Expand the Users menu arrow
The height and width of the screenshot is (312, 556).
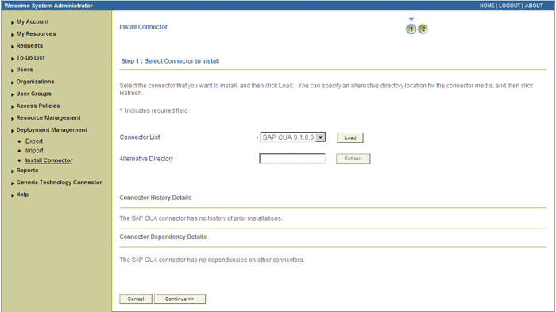[x=12, y=71]
